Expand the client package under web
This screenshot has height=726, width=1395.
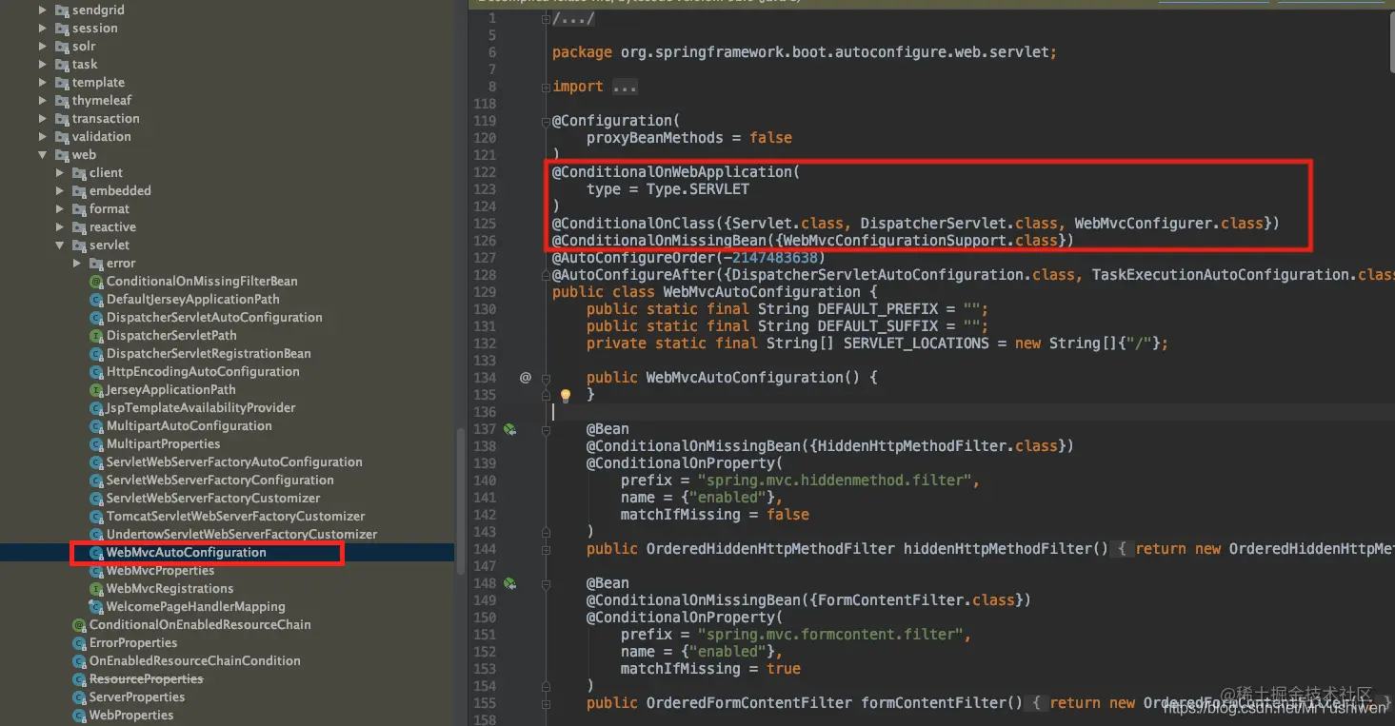(x=60, y=173)
